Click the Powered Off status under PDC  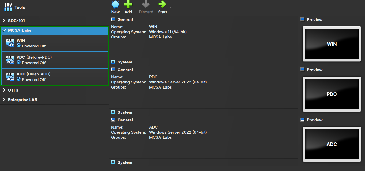34,63
